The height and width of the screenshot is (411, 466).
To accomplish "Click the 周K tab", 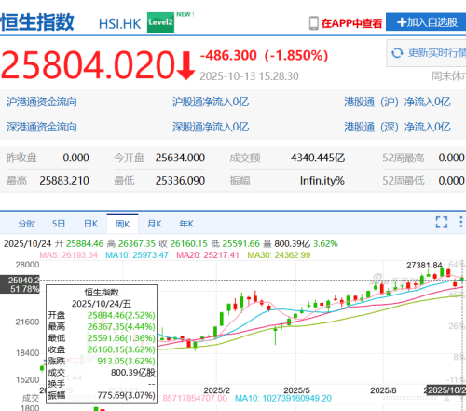I will pyautogui.click(x=122, y=224).
